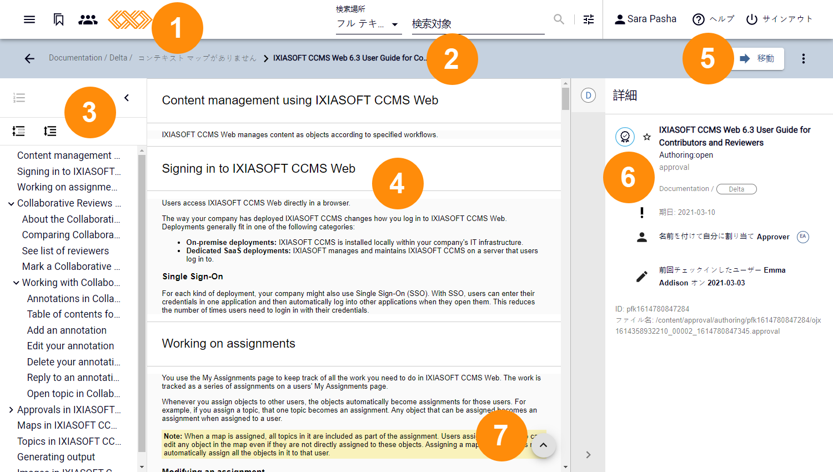Click the IXIASOFT orange logo
833x472 pixels.
tap(129, 19)
